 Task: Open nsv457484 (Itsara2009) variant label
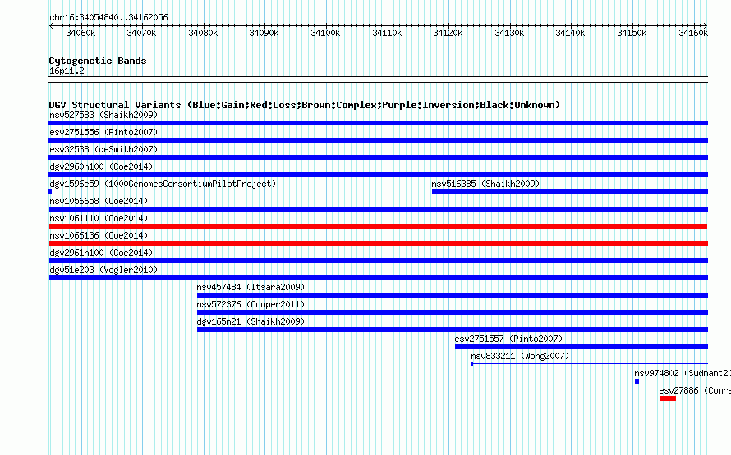point(251,287)
